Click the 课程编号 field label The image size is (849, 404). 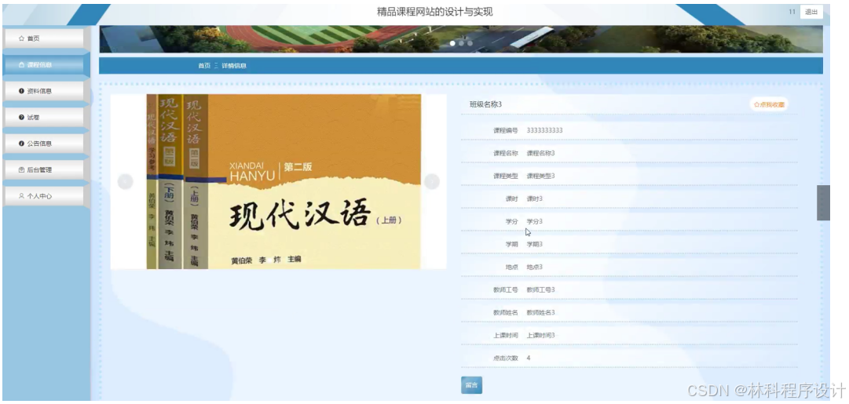(506, 130)
